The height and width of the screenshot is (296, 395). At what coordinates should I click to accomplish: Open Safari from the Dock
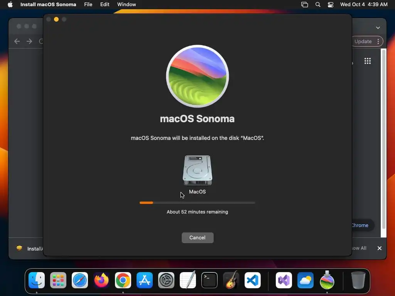80,280
